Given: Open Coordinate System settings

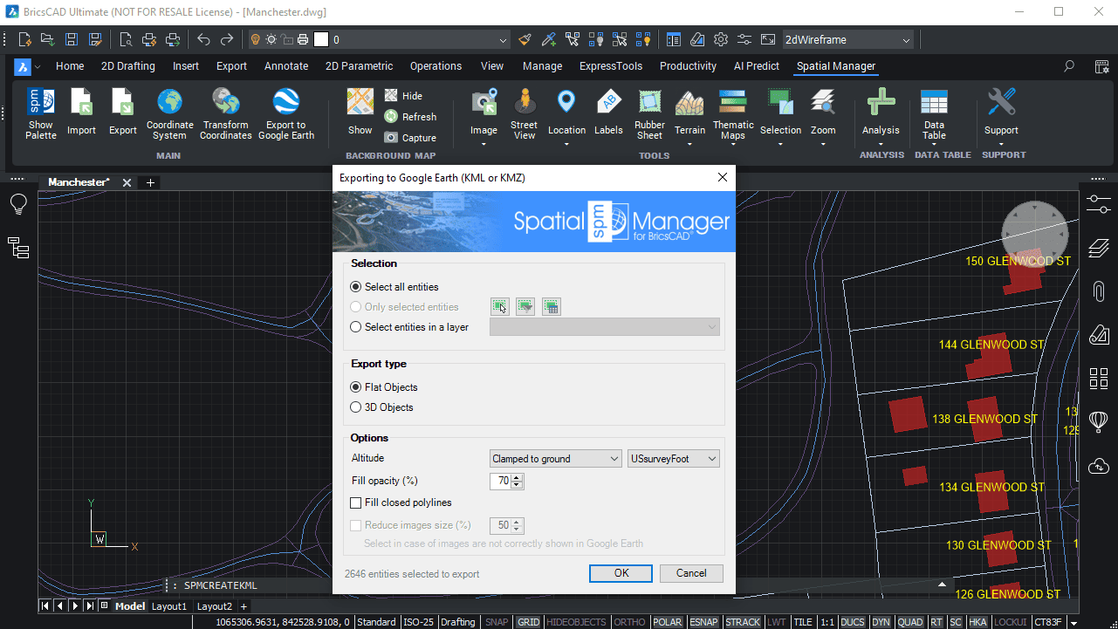Looking at the screenshot, I should point(169,113).
